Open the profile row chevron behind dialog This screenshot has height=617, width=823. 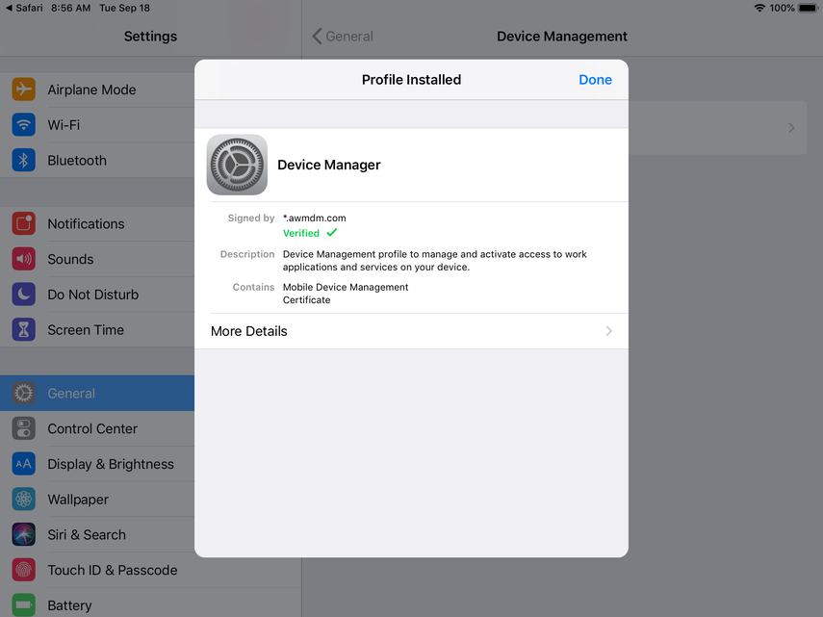pos(791,128)
